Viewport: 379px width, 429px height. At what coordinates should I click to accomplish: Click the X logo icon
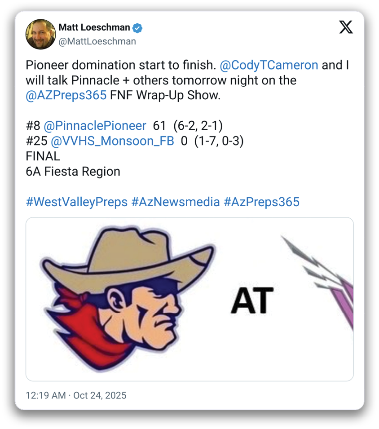[x=346, y=27]
